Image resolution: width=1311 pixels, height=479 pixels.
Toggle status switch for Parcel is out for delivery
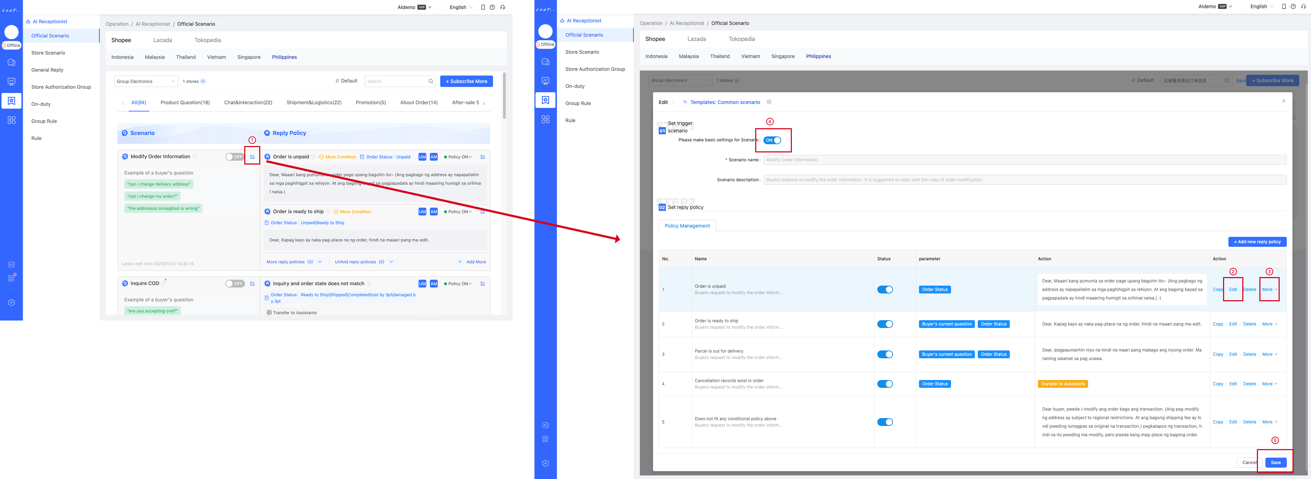coord(885,354)
